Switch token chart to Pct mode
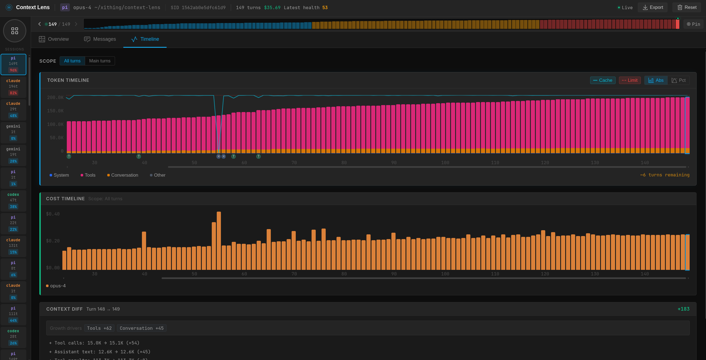 679,80
